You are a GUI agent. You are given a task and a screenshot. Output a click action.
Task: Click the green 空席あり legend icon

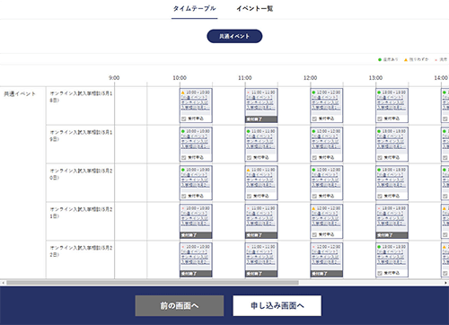[x=380, y=60]
